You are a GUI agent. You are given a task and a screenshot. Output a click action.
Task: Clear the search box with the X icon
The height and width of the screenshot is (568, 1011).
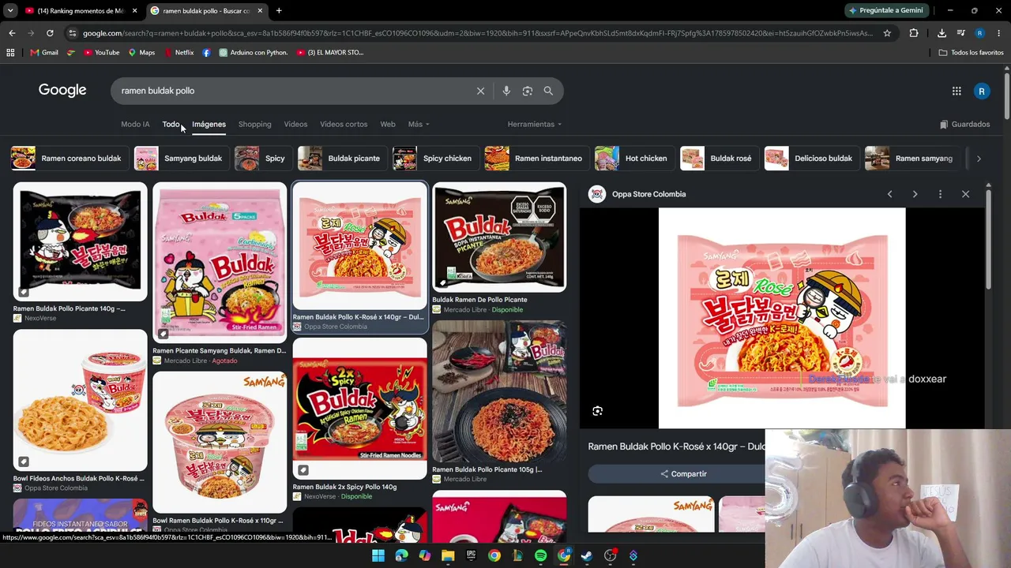point(480,91)
